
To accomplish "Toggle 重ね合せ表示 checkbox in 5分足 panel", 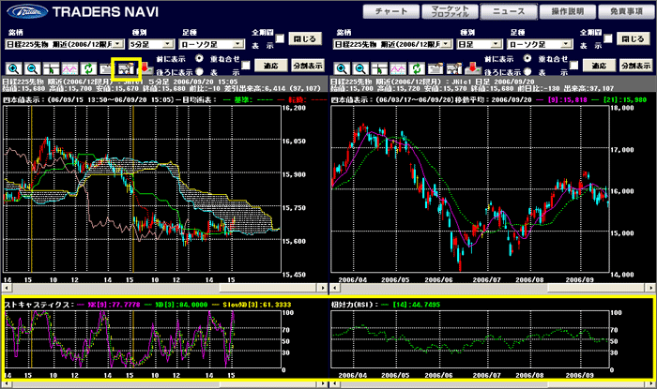I will click(x=246, y=66).
